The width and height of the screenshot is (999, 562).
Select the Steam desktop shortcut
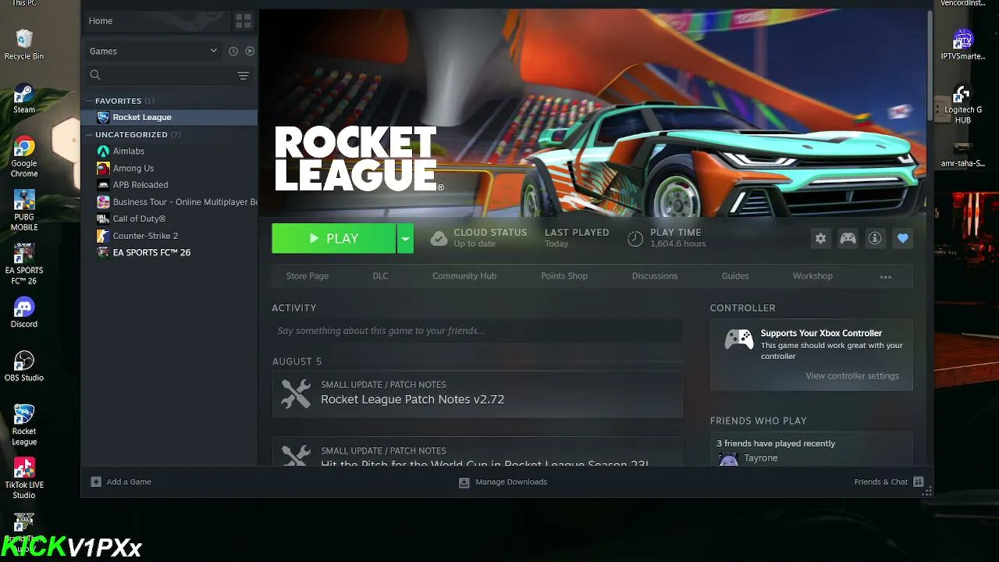pyautogui.click(x=24, y=99)
